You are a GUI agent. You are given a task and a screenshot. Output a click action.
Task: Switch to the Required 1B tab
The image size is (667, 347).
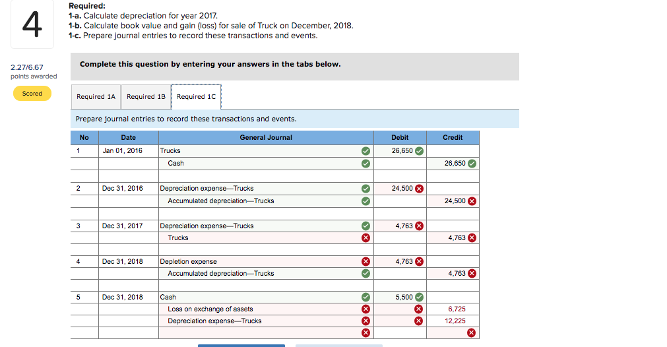coord(146,96)
